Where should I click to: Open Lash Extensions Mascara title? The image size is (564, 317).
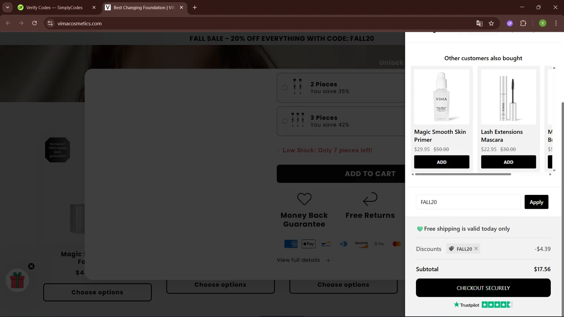(502, 136)
